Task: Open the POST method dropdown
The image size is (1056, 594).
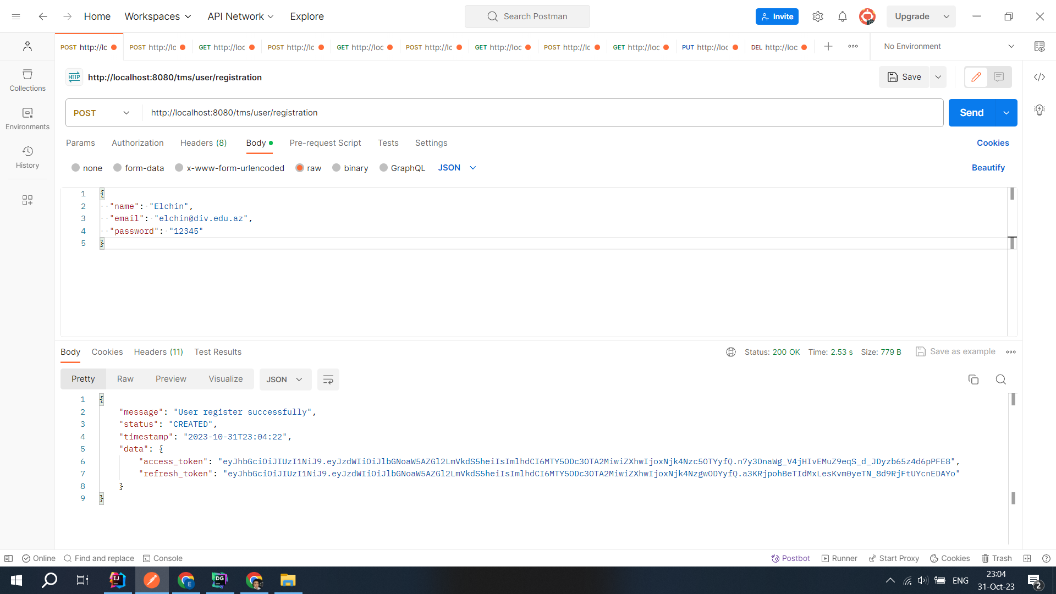Action: pyautogui.click(x=101, y=113)
